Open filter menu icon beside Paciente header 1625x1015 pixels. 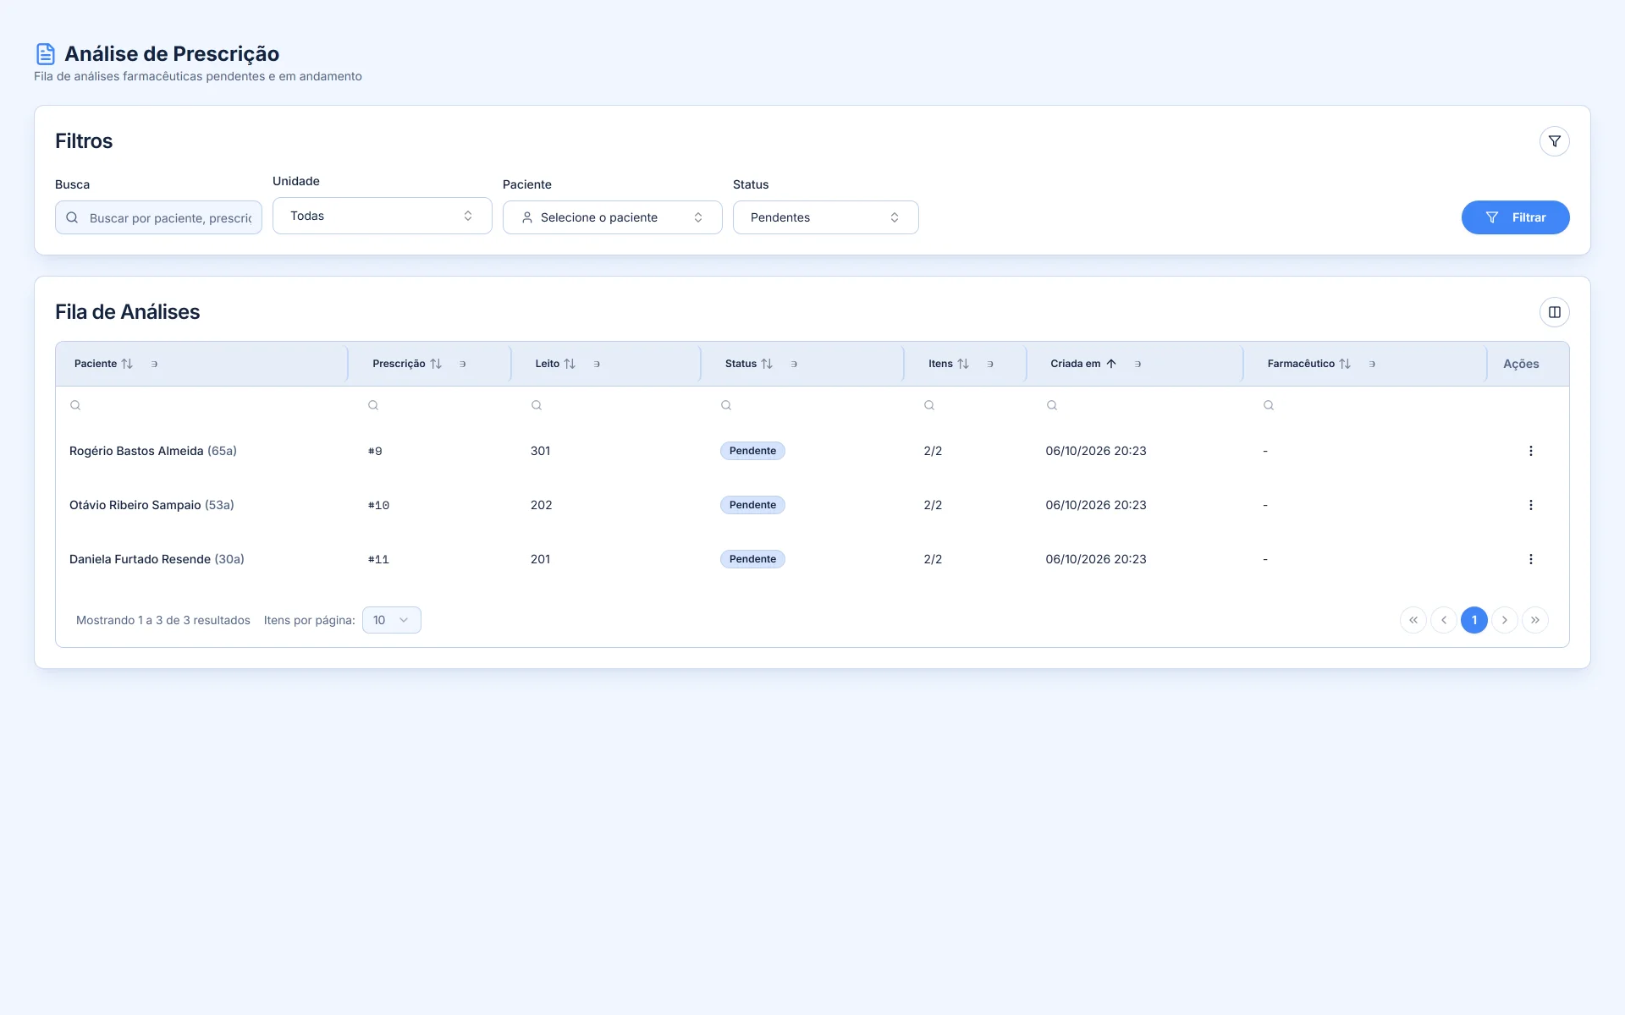[x=154, y=364]
